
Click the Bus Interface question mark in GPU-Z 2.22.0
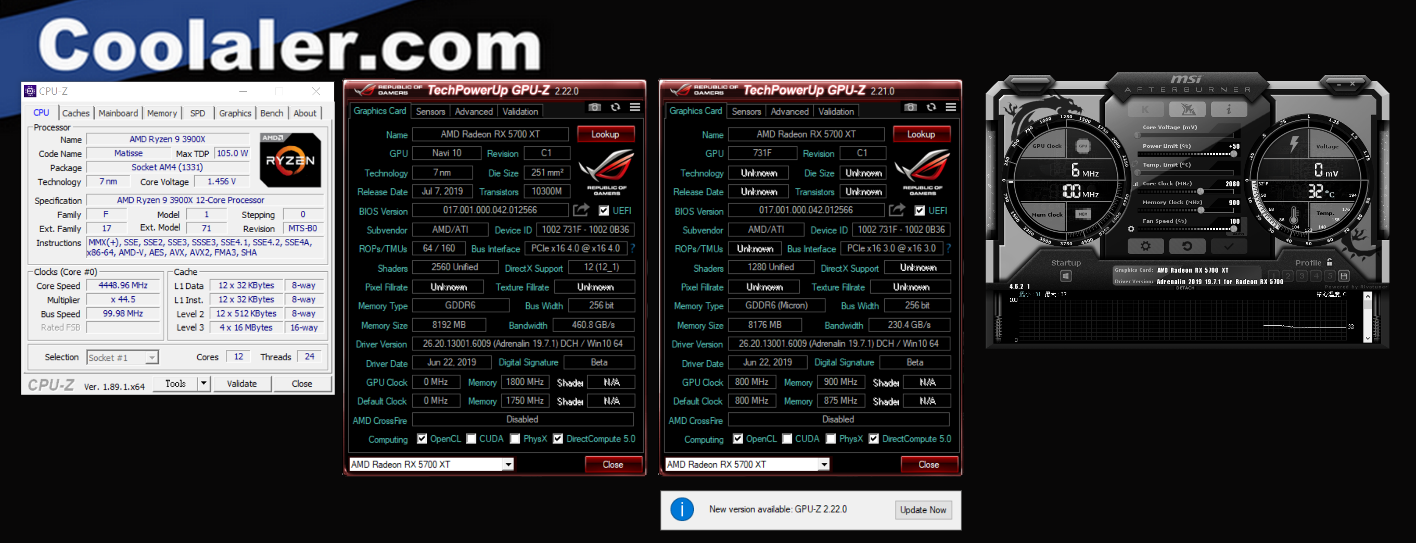pos(633,249)
